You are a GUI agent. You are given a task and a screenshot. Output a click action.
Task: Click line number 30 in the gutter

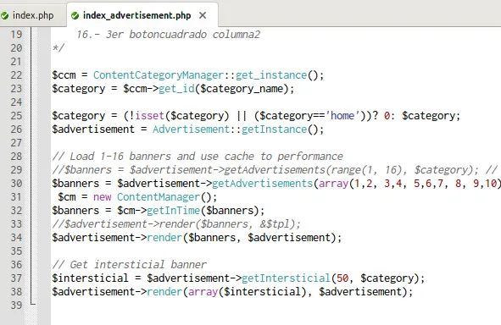pyautogui.click(x=16, y=184)
